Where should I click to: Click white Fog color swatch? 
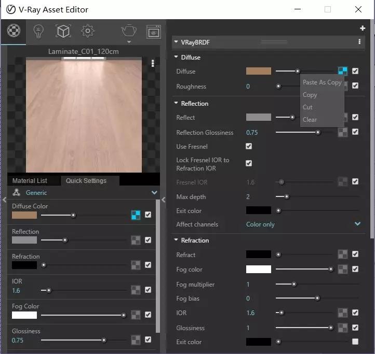coord(259,270)
